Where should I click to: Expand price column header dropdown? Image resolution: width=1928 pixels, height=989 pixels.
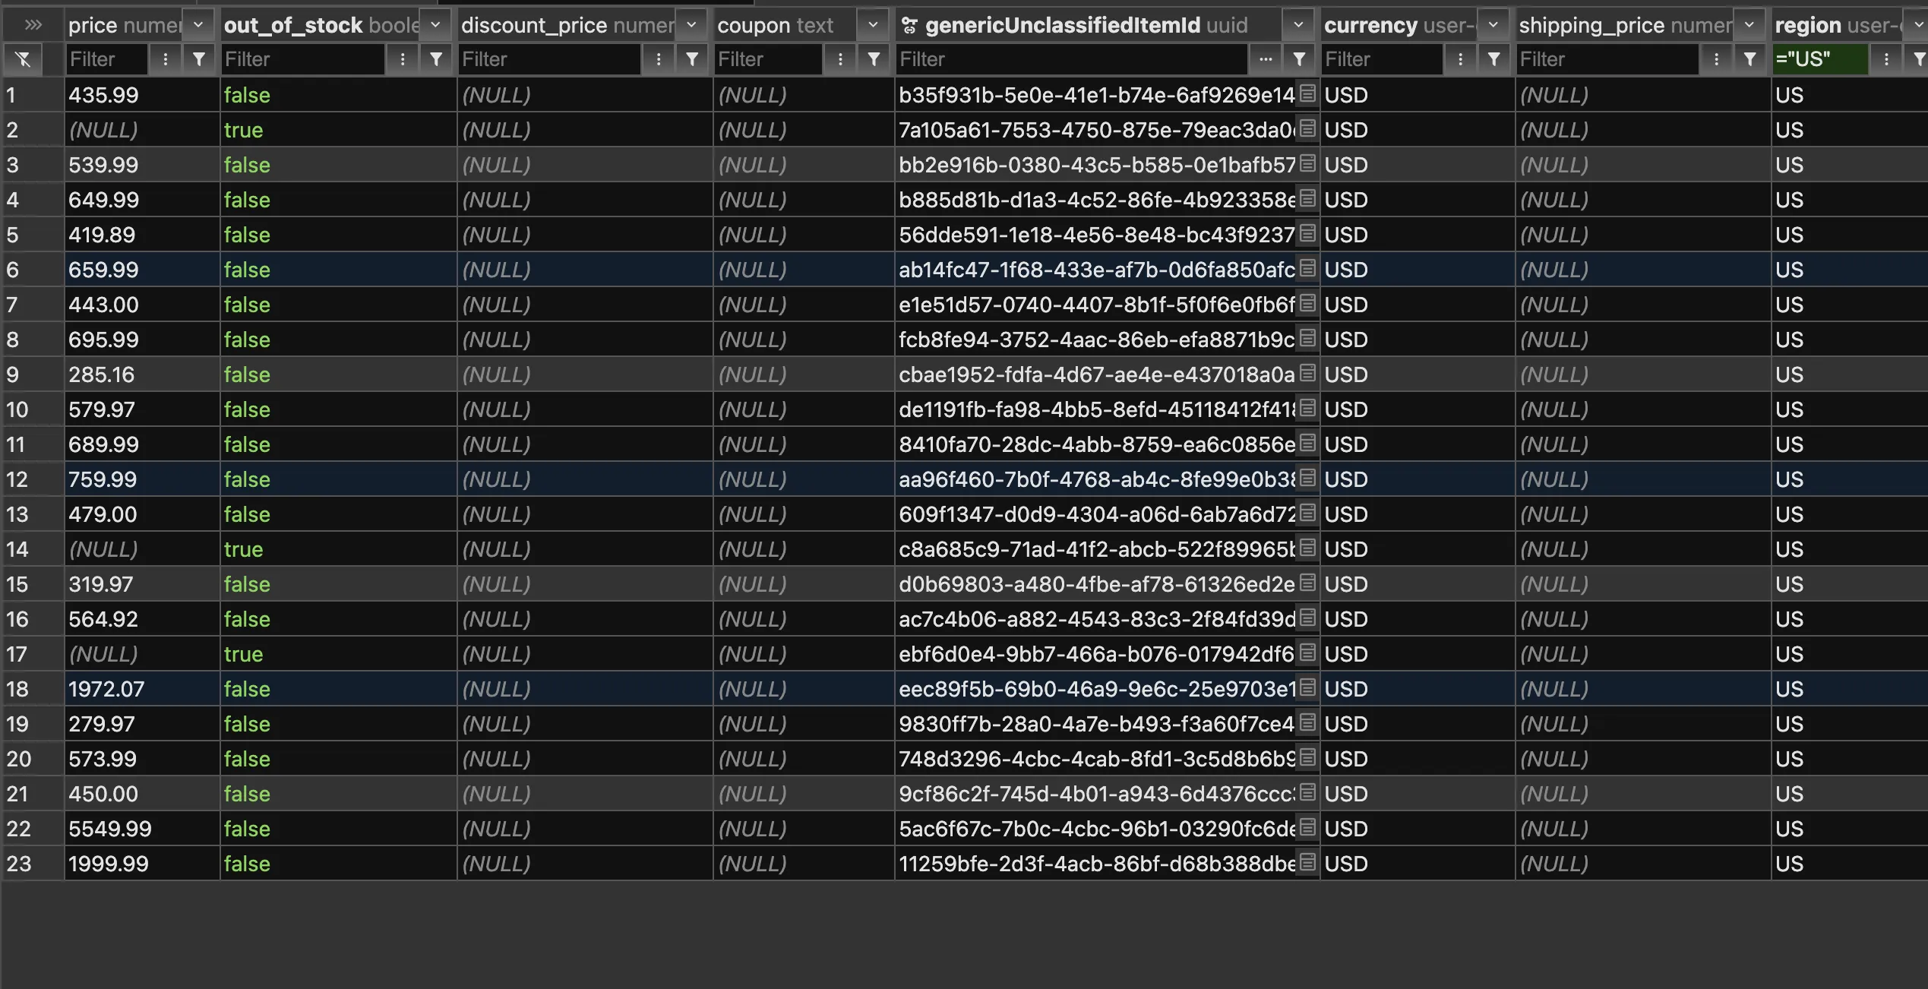click(198, 25)
